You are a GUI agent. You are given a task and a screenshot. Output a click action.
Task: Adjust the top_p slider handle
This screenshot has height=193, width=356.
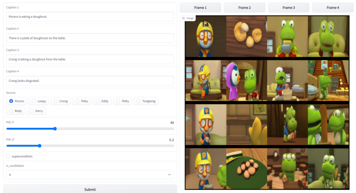click(x=39, y=146)
